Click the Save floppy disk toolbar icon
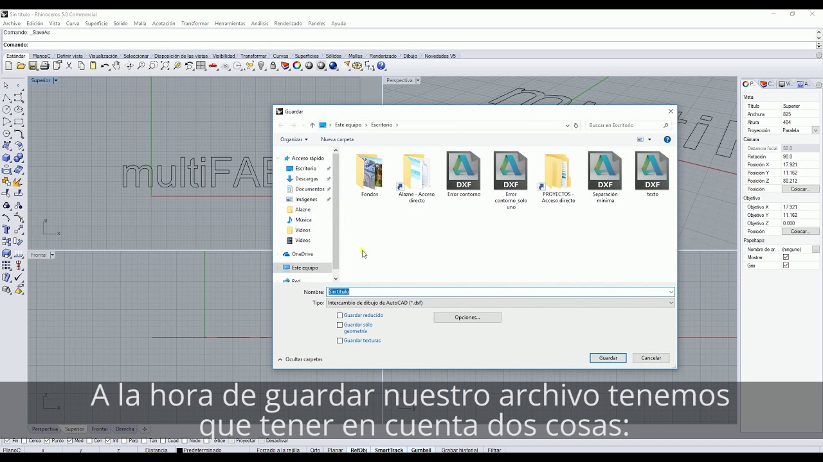This screenshot has width=823, height=462. click(x=33, y=65)
